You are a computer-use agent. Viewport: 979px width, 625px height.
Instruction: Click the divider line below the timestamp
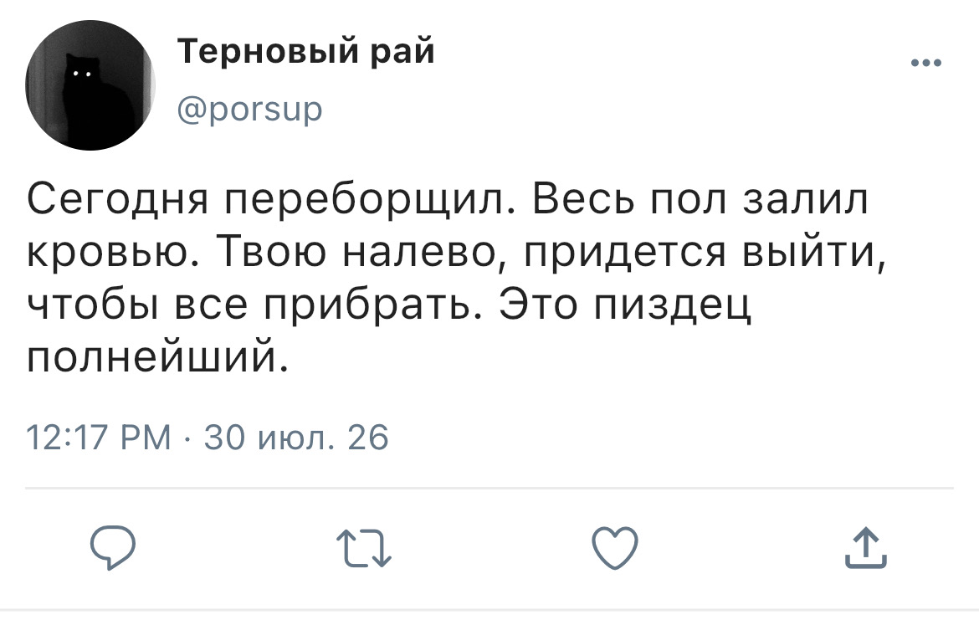tap(489, 488)
